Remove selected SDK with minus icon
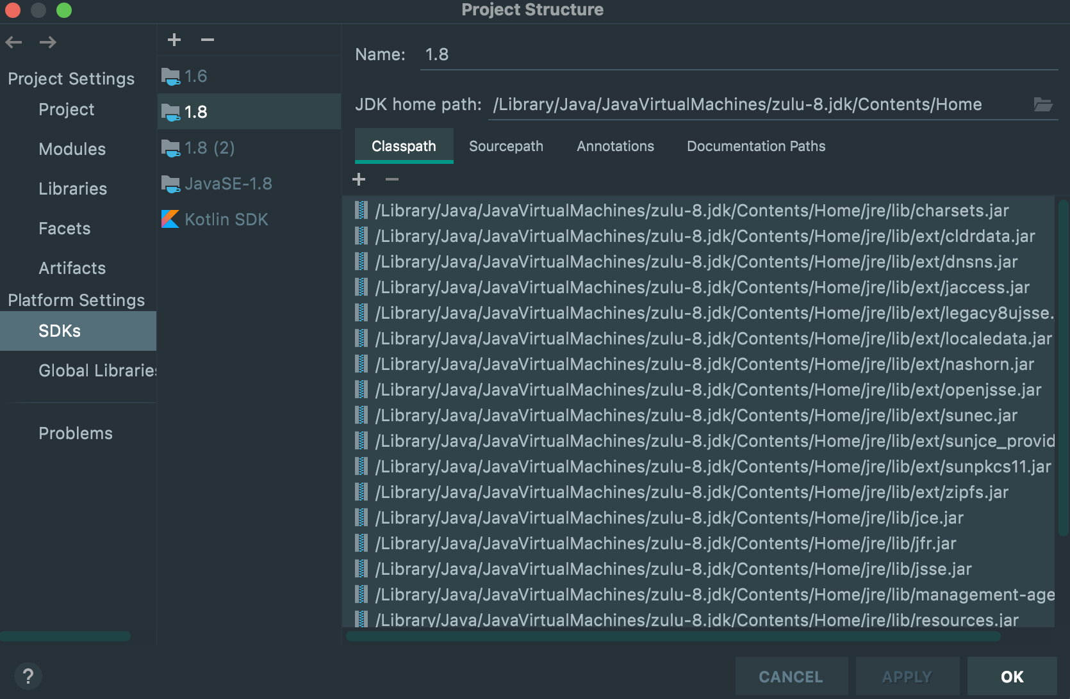The width and height of the screenshot is (1070, 699). click(207, 40)
